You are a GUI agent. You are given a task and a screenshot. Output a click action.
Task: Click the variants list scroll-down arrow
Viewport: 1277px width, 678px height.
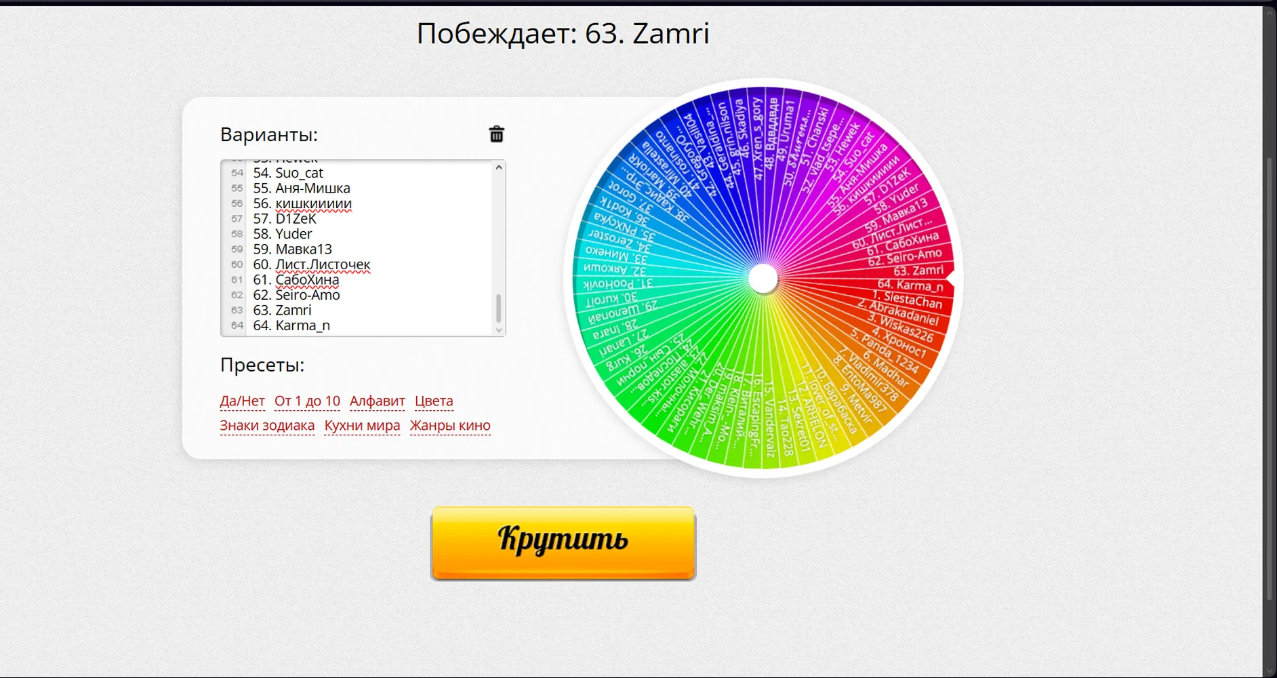pyautogui.click(x=499, y=330)
